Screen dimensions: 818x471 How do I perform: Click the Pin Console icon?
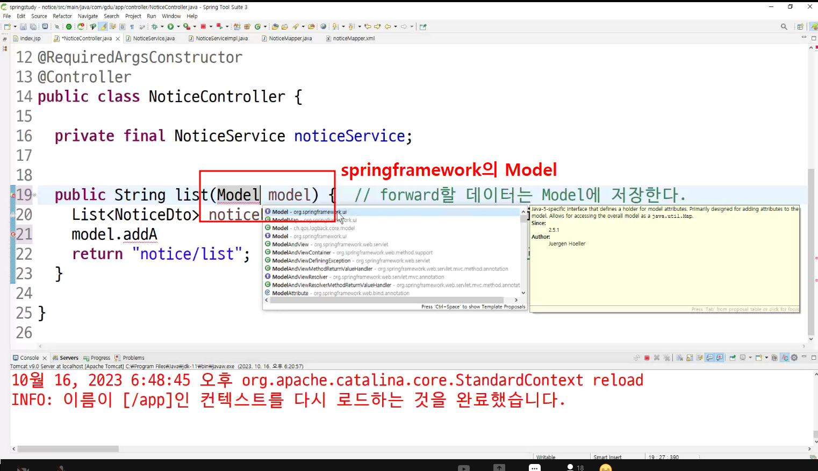pos(733,358)
